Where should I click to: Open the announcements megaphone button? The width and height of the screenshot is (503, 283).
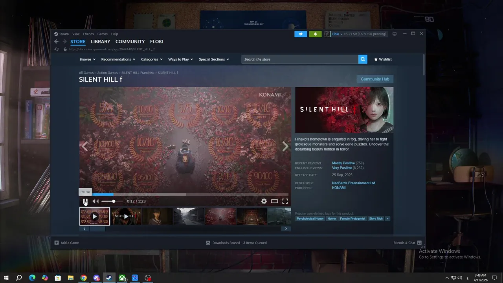pyautogui.click(x=301, y=34)
